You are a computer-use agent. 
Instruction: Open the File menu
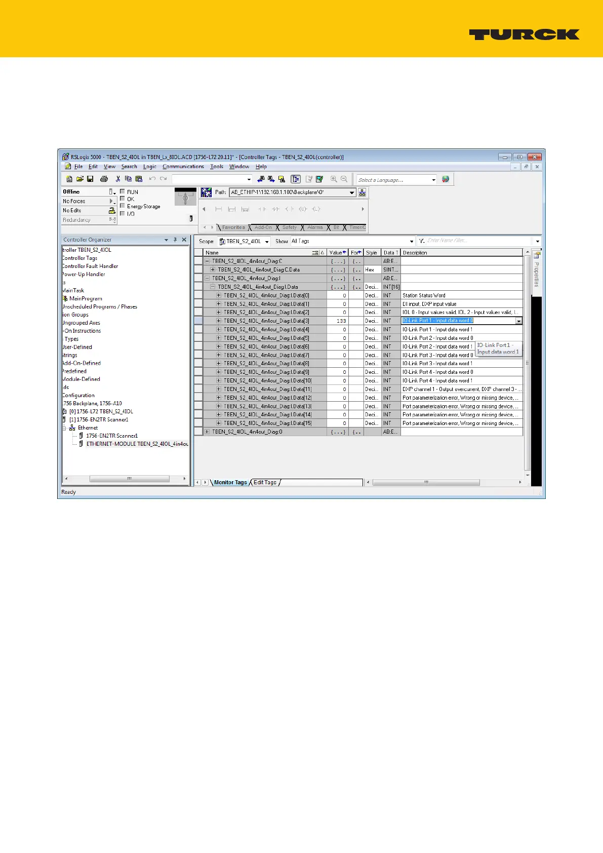[78, 167]
